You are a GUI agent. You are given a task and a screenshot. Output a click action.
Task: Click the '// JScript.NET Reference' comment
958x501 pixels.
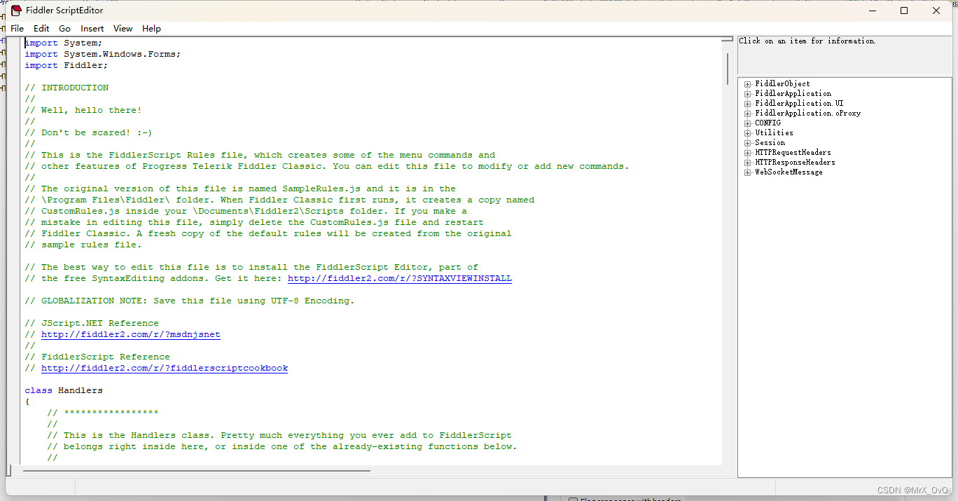coord(92,323)
